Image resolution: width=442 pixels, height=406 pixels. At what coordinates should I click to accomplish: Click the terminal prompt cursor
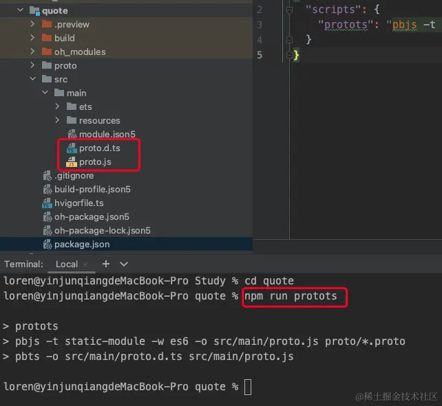[x=247, y=387]
